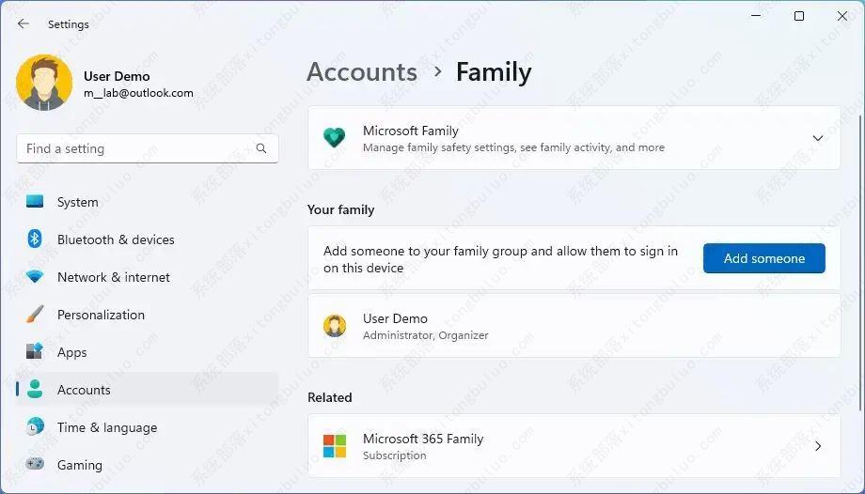Open the System settings category

point(77,202)
